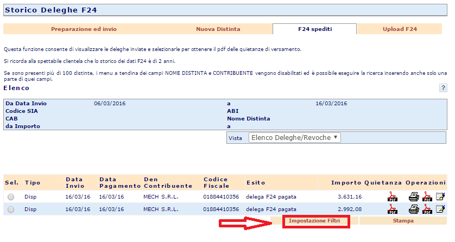Open Quietanza PDF for 3.631,16 delega
455x242 pixels.
coord(393,197)
